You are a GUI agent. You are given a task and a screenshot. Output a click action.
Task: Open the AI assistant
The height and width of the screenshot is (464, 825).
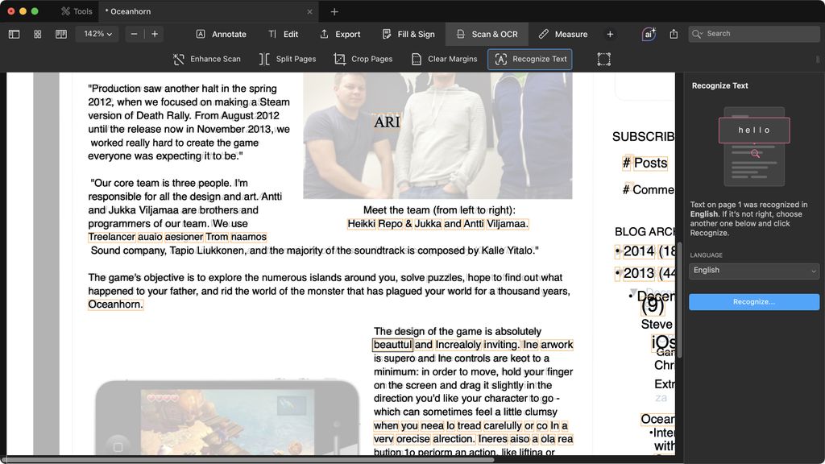click(649, 34)
